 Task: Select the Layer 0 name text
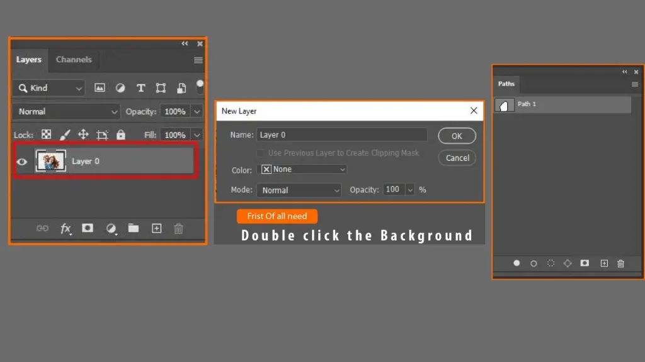pos(86,162)
